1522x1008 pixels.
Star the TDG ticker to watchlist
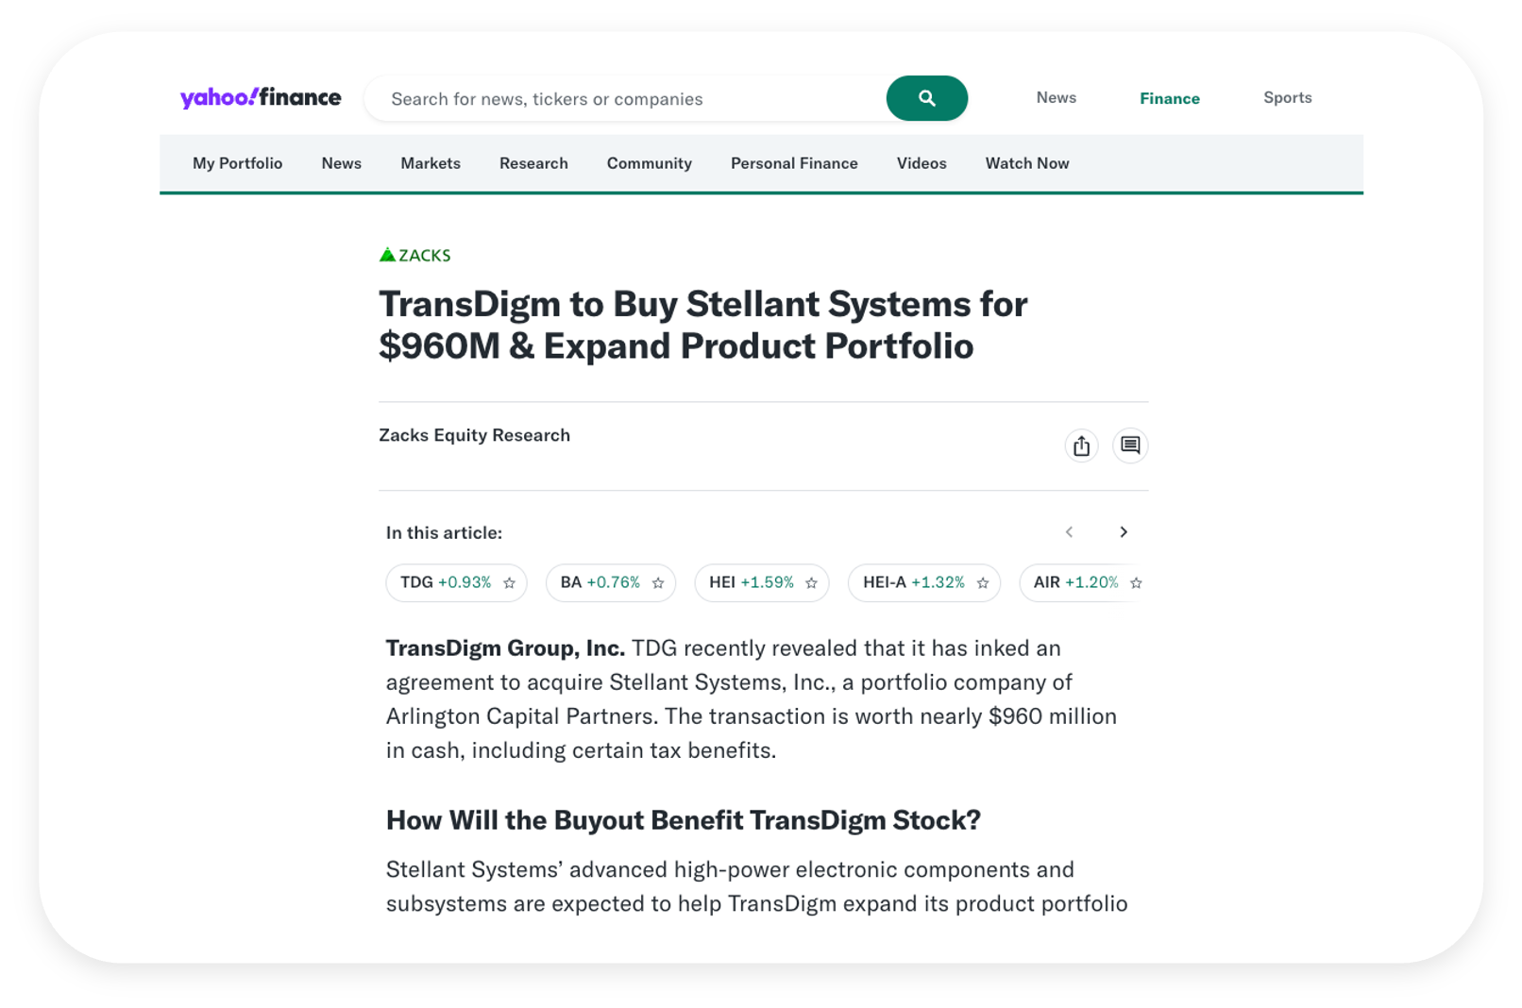coord(510,583)
